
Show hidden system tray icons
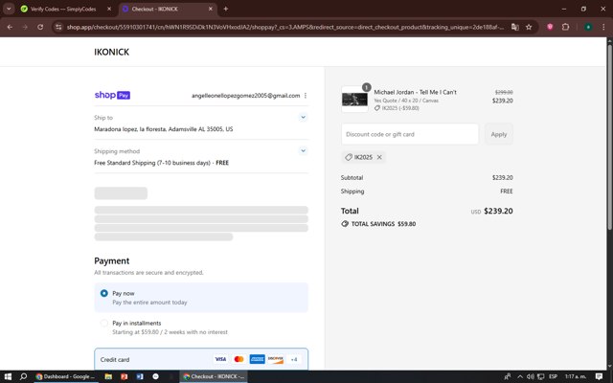coord(520,376)
